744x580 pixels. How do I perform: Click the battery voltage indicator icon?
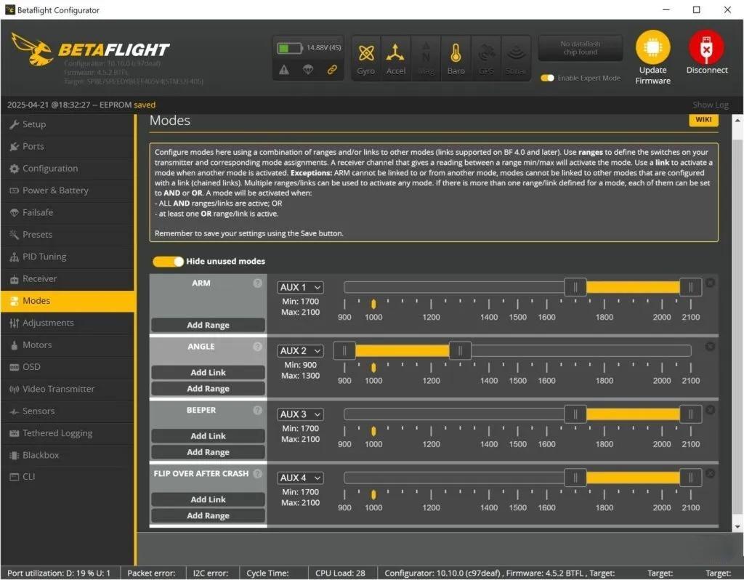pyautogui.click(x=289, y=48)
